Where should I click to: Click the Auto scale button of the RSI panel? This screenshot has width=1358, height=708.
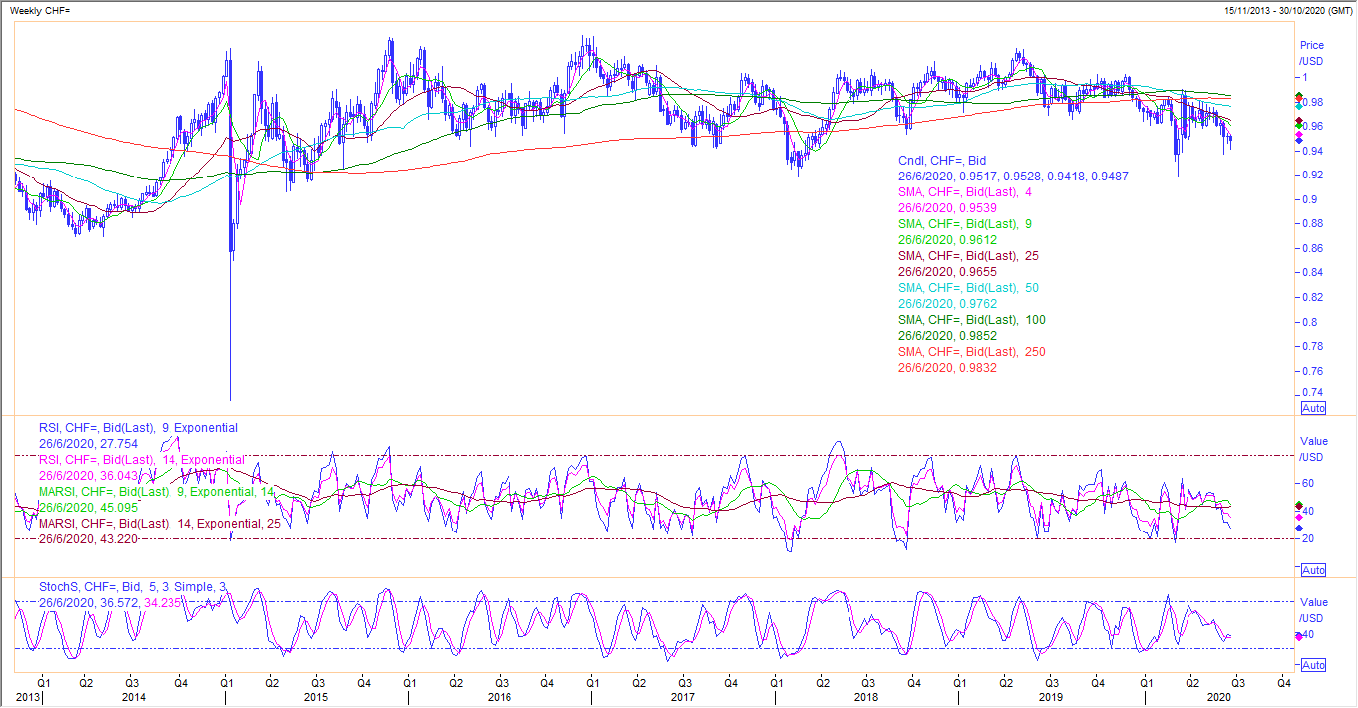click(x=1314, y=570)
